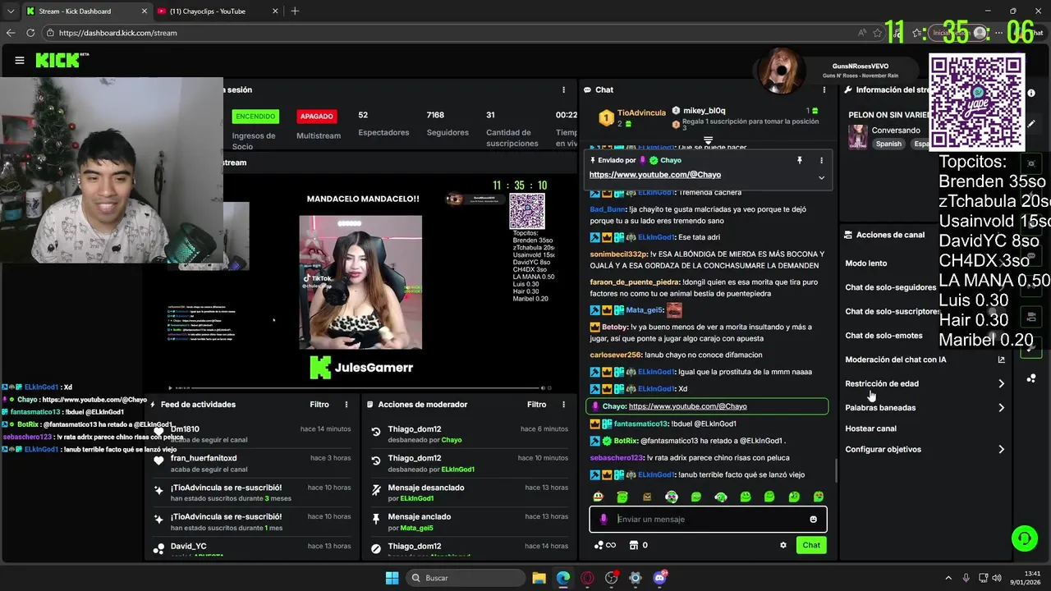Click the purple microphone icon in the message box
1051x591 pixels.
pos(604,520)
